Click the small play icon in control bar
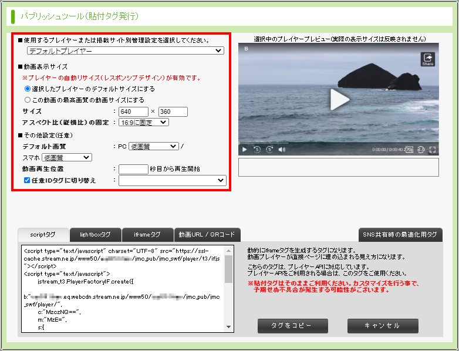459x351 pixels. (244, 150)
